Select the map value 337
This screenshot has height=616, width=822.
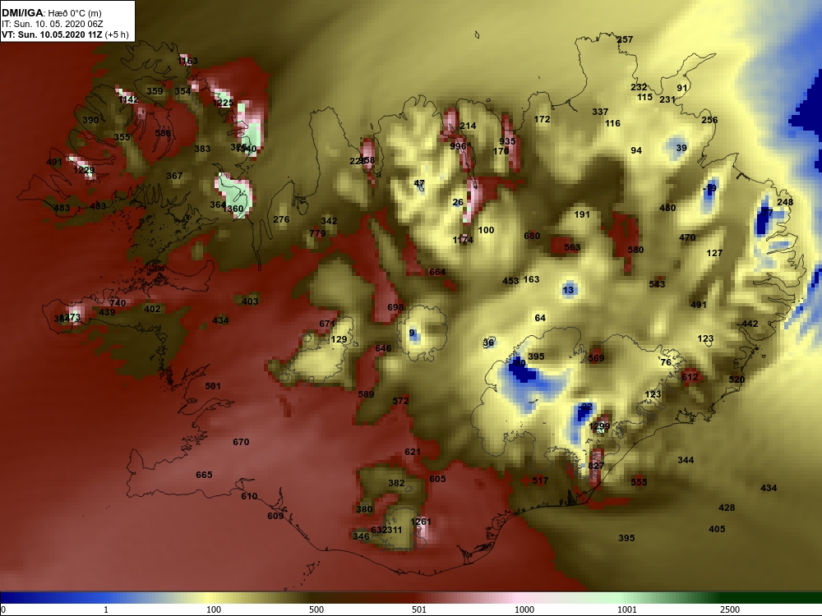pos(600,112)
